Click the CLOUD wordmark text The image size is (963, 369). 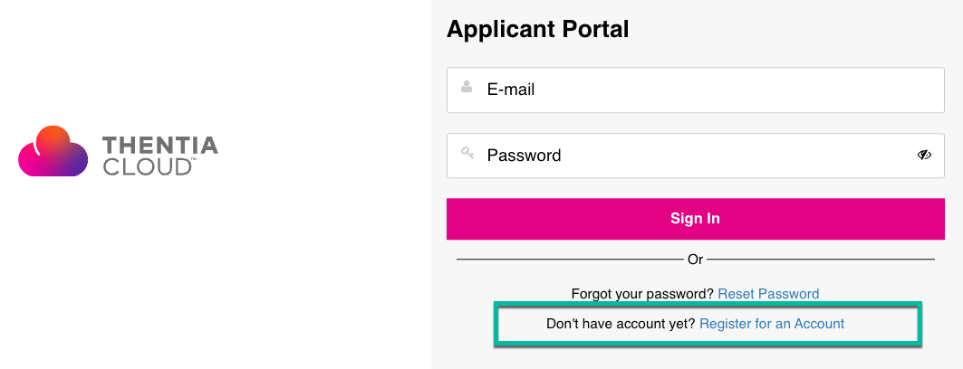[x=147, y=166]
